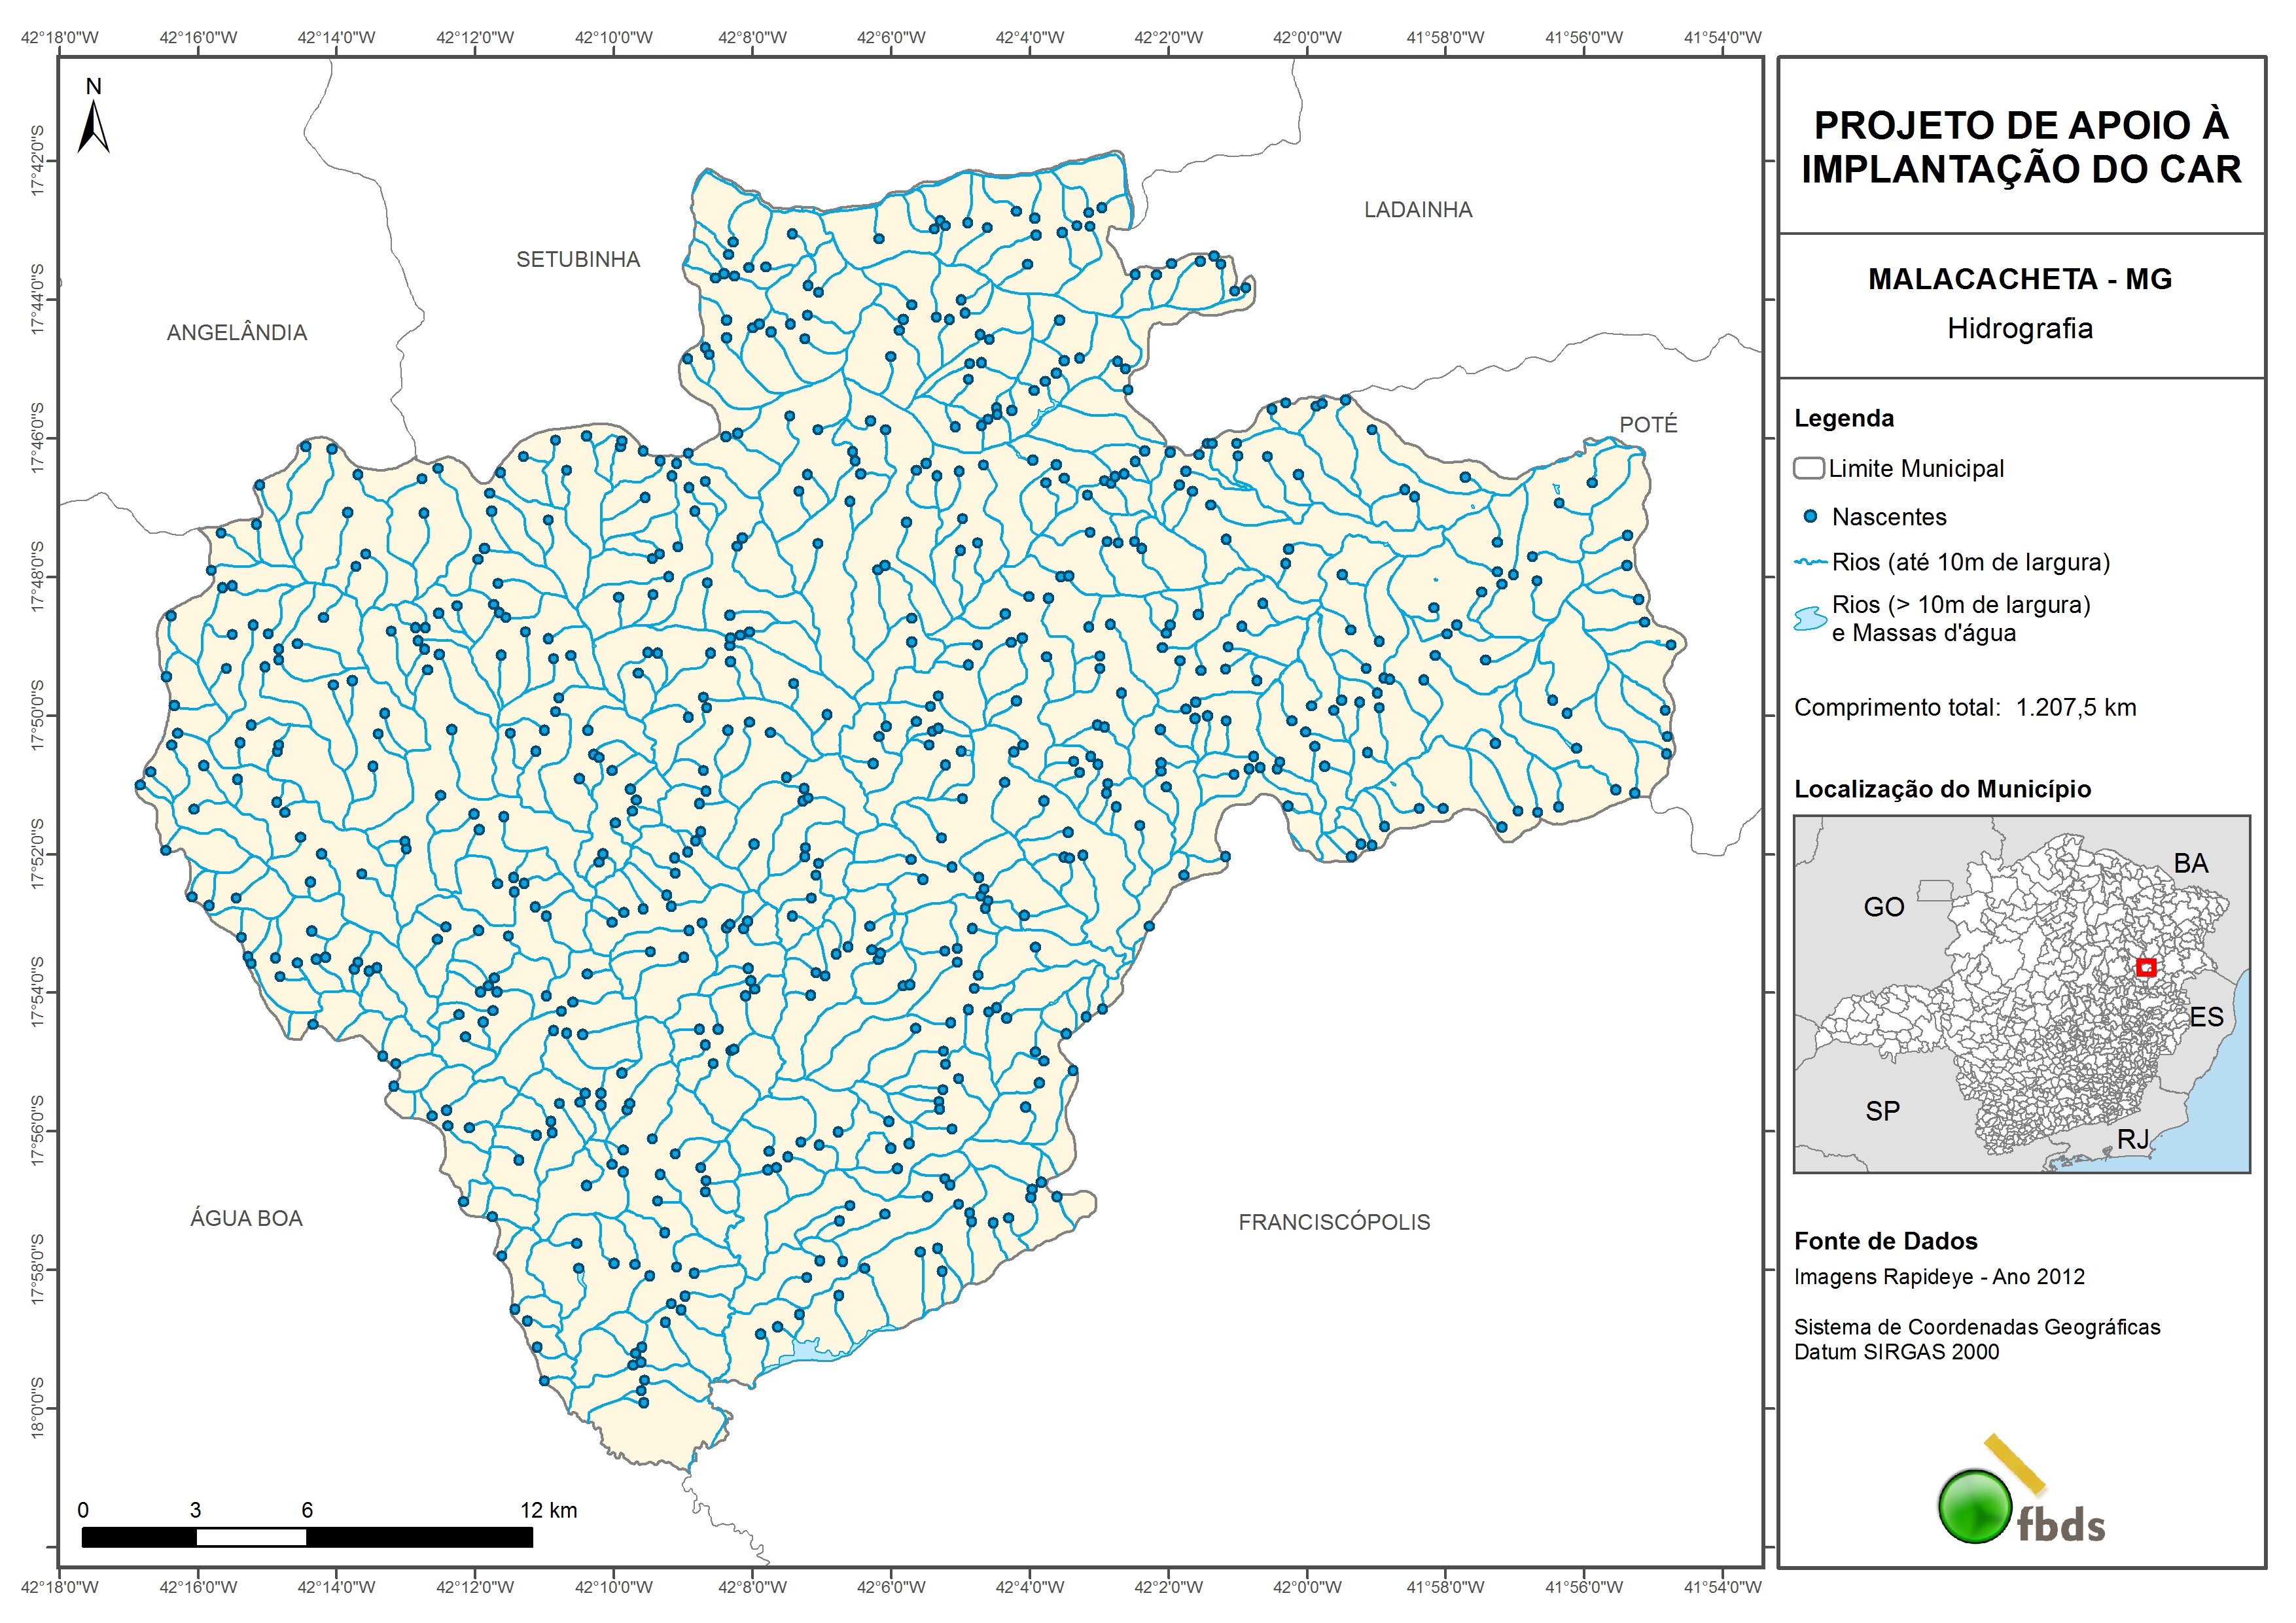Click the MALACACHETA - MG title text
The image size is (2296, 1623).
click(x=2020, y=279)
